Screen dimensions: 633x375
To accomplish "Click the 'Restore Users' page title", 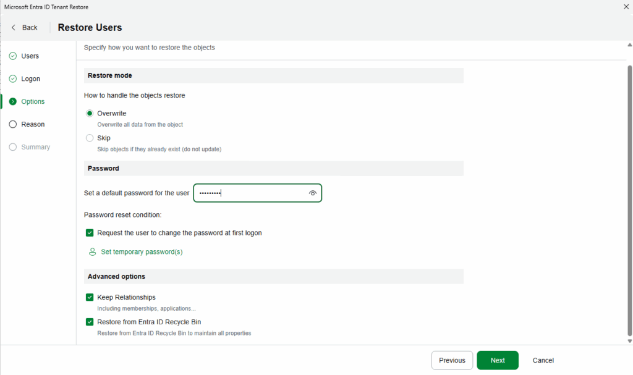I will pyautogui.click(x=90, y=27).
